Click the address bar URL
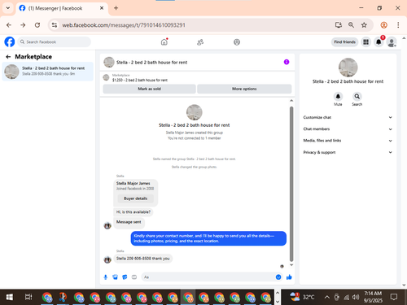The height and width of the screenshot is (305, 407). [x=124, y=25]
